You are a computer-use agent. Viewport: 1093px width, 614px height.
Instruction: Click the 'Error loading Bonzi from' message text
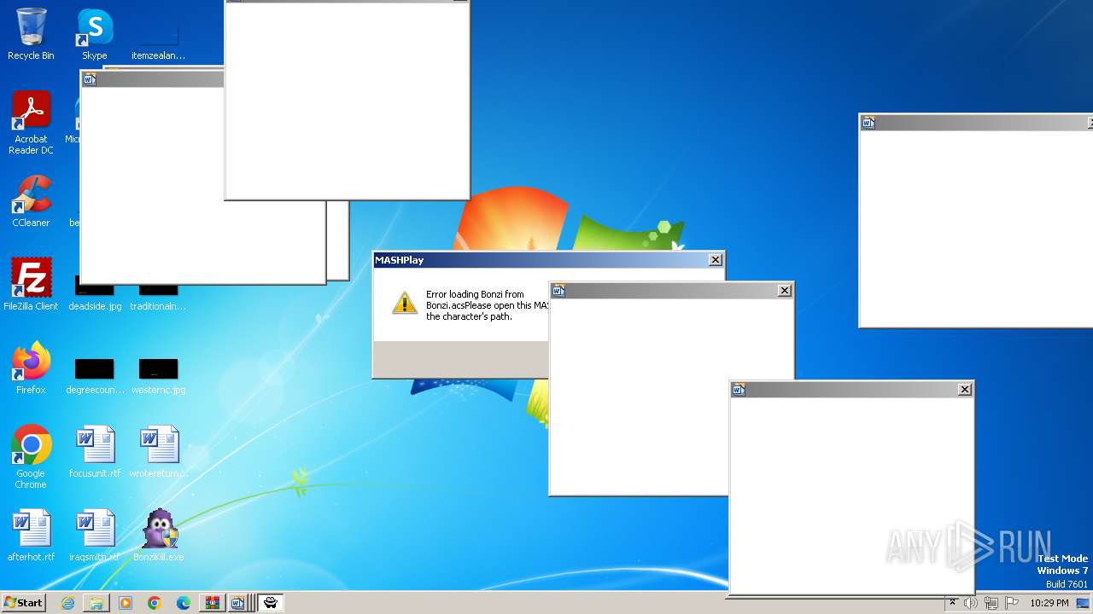point(475,294)
